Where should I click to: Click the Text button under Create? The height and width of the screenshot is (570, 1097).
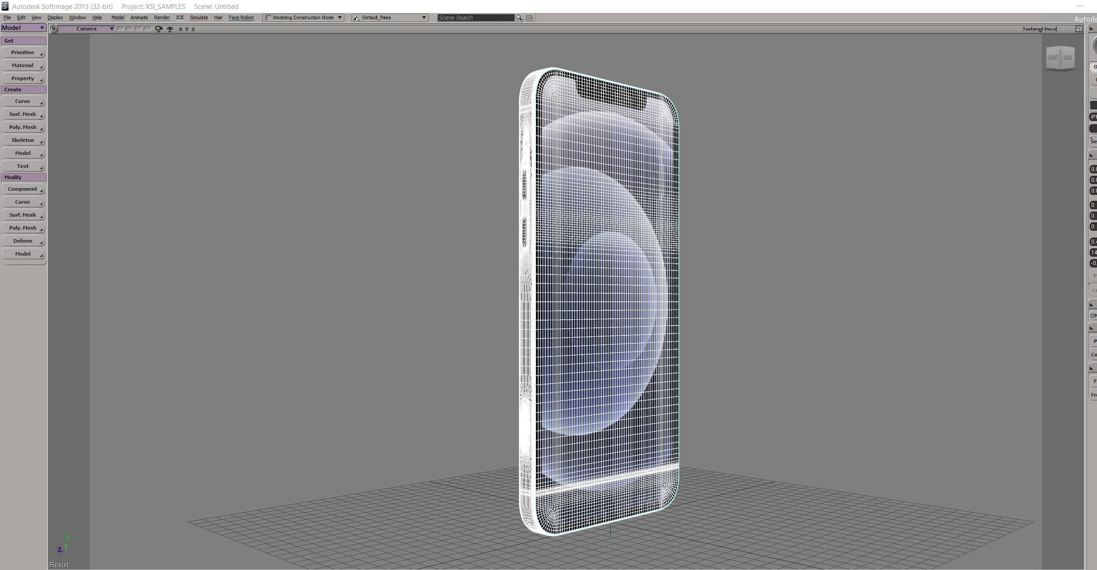tap(23, 166)
